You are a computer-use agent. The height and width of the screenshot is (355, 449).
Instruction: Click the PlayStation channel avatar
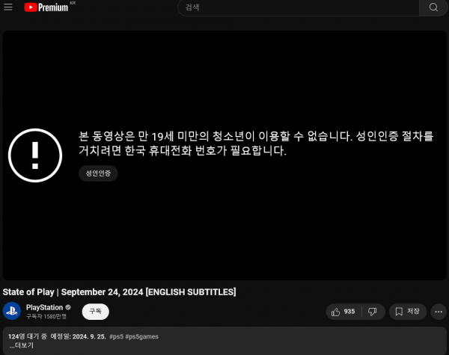click(x=11, y=311)
